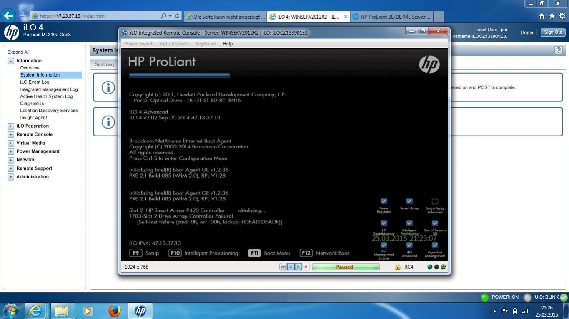Screen dimensions: 569x319
Task: Click the network signal tray icon
Action: (525, 311)
